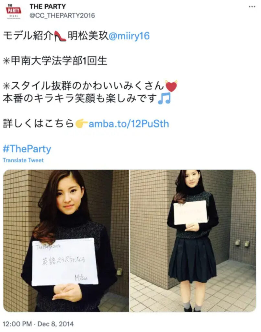This screenshot has height=332, width=261.
Task: Click the red heart emoji
Action: pyautogui.click(x=171, y=86)
